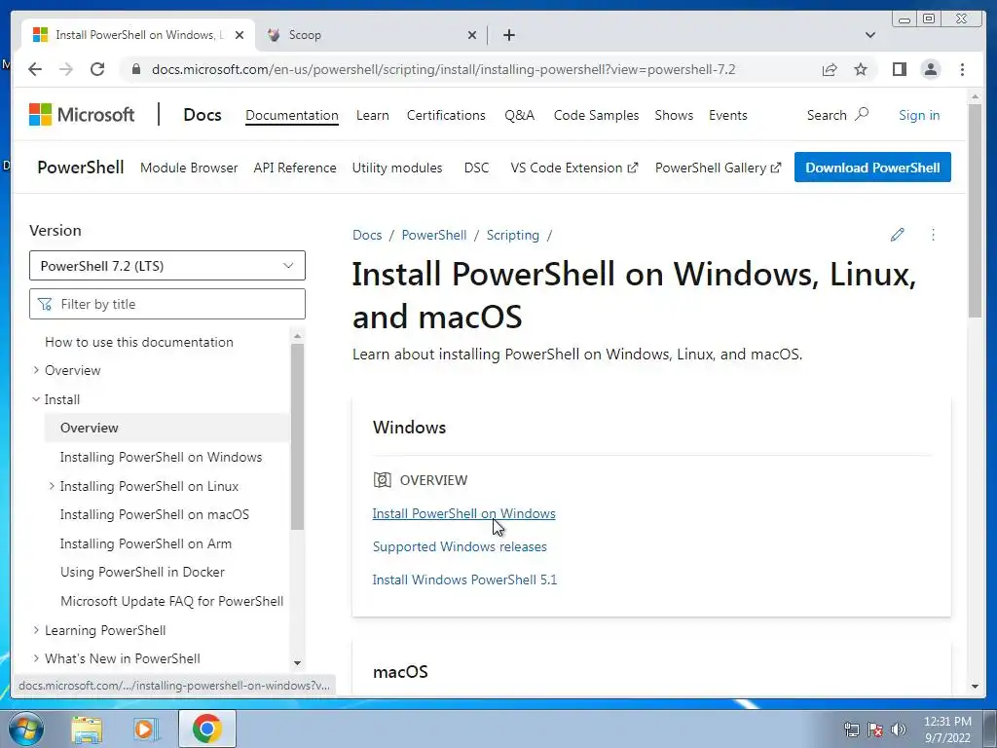
Task: Open the PowerShell 7.2 (LTS) version dropdown
Action: click(167, 265)
